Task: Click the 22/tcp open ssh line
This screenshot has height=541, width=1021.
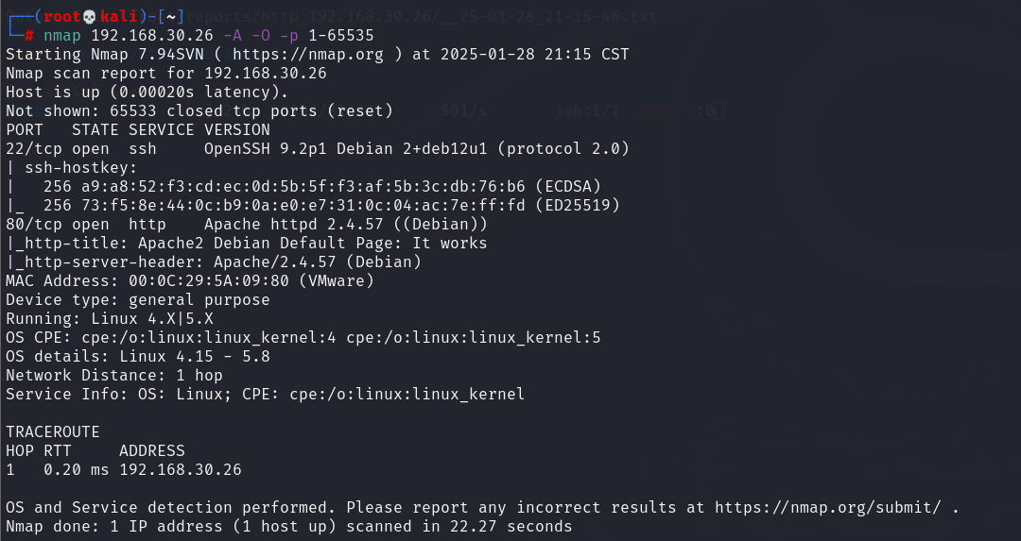Action: click(318, 149)
